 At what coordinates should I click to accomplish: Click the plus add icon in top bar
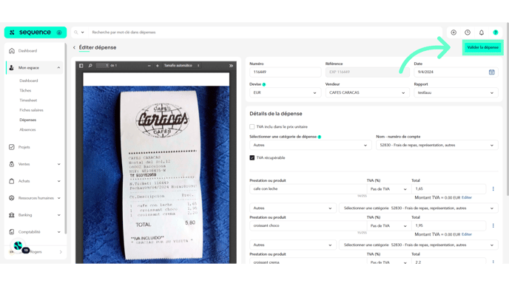coord(454,33)
